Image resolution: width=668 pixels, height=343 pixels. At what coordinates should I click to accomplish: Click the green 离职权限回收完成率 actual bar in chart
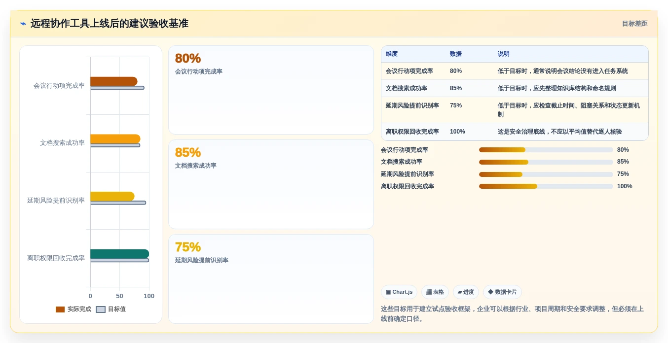coord(119,254)
